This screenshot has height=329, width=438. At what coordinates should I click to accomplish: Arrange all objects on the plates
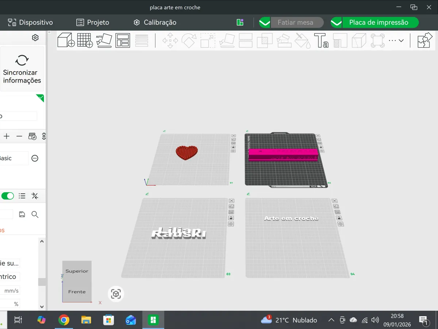(123, 40)
